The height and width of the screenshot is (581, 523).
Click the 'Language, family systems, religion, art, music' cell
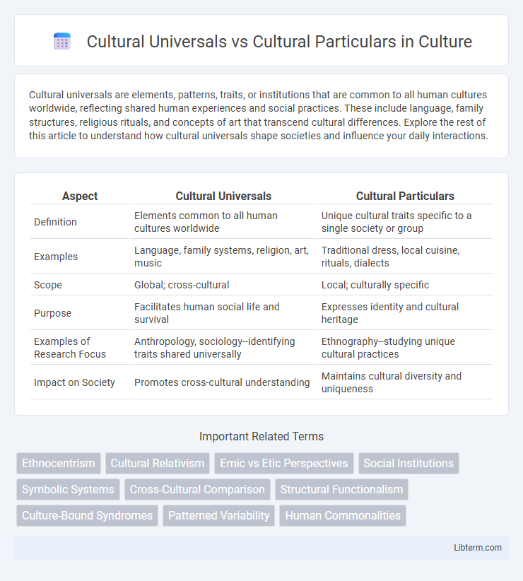(x=223, y=257)
